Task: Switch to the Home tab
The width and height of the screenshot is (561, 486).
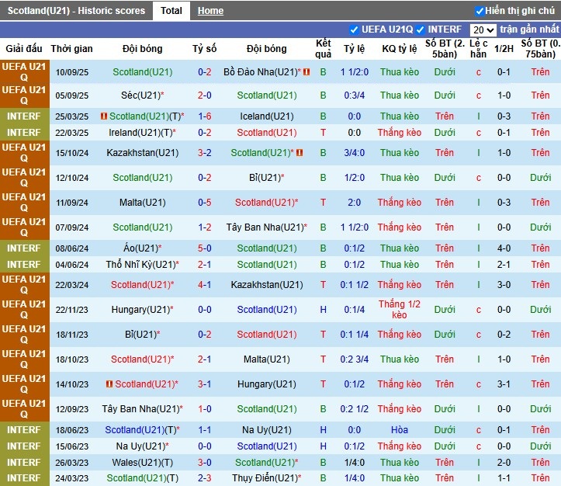Action: (x=210, y=11)
